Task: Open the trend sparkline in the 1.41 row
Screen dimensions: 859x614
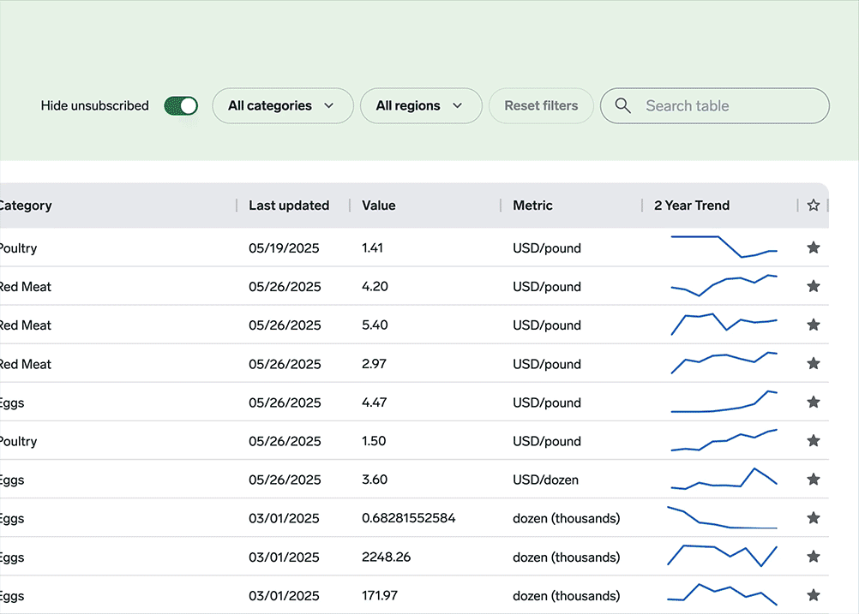Action: point(724,247)
